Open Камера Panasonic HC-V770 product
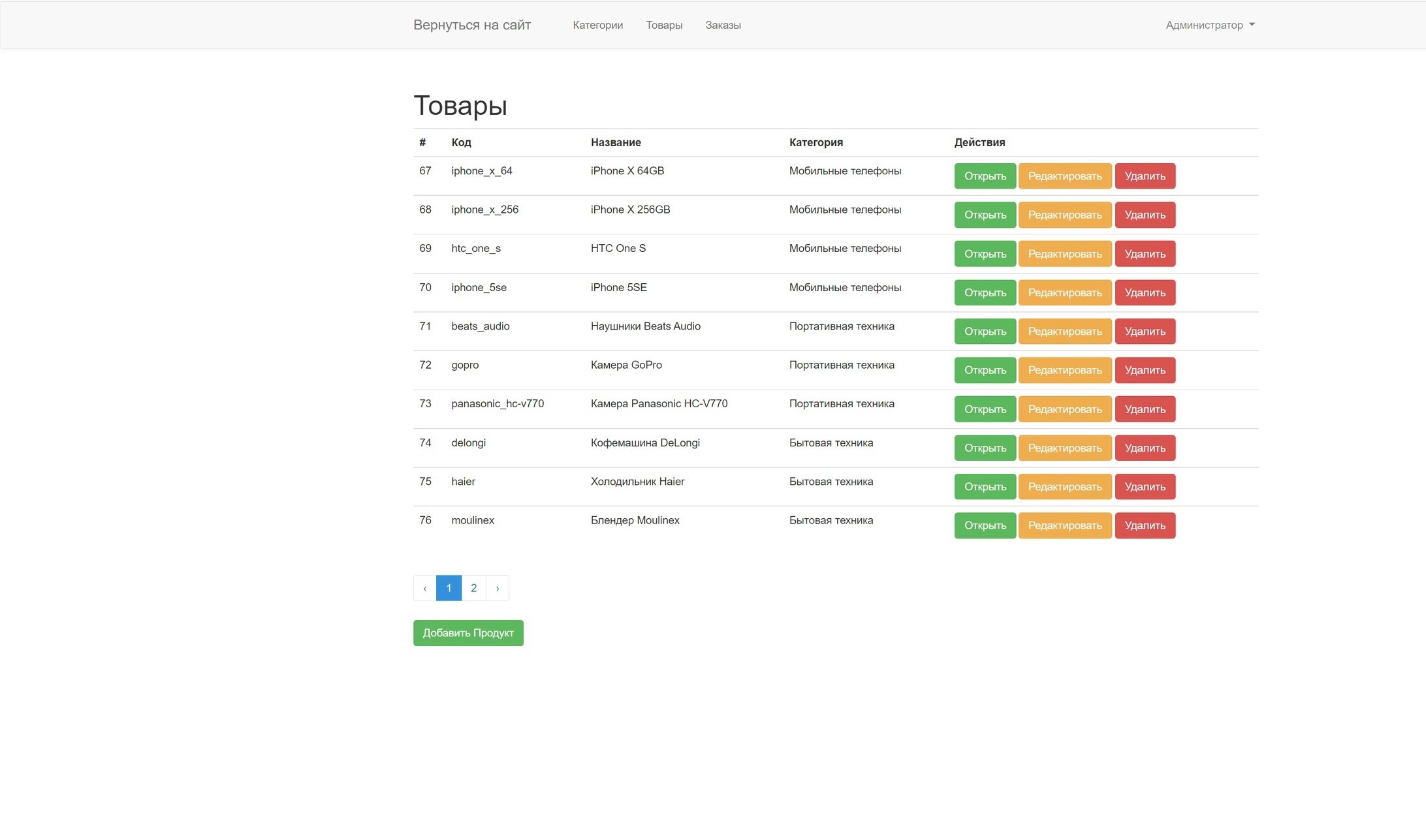Image resolution: width=1426 pixels, height=823 pixels. point(985,409)
